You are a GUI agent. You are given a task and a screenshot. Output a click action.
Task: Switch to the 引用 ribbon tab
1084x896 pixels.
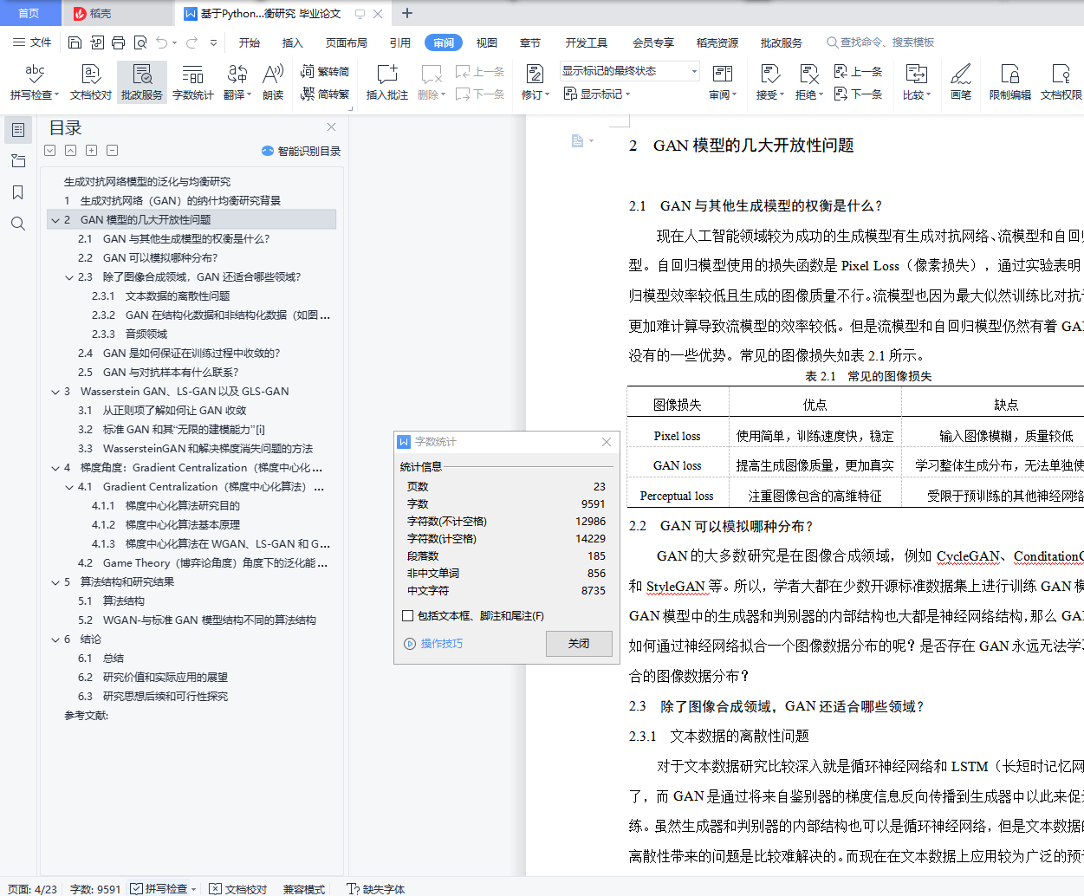pyautogui.click(x=400, y=42)
